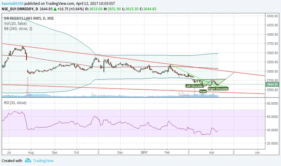Click the Oct label on time axis
Image resolution: width=281 pixels, height=166 pixels.
click(x=77, y=152)
